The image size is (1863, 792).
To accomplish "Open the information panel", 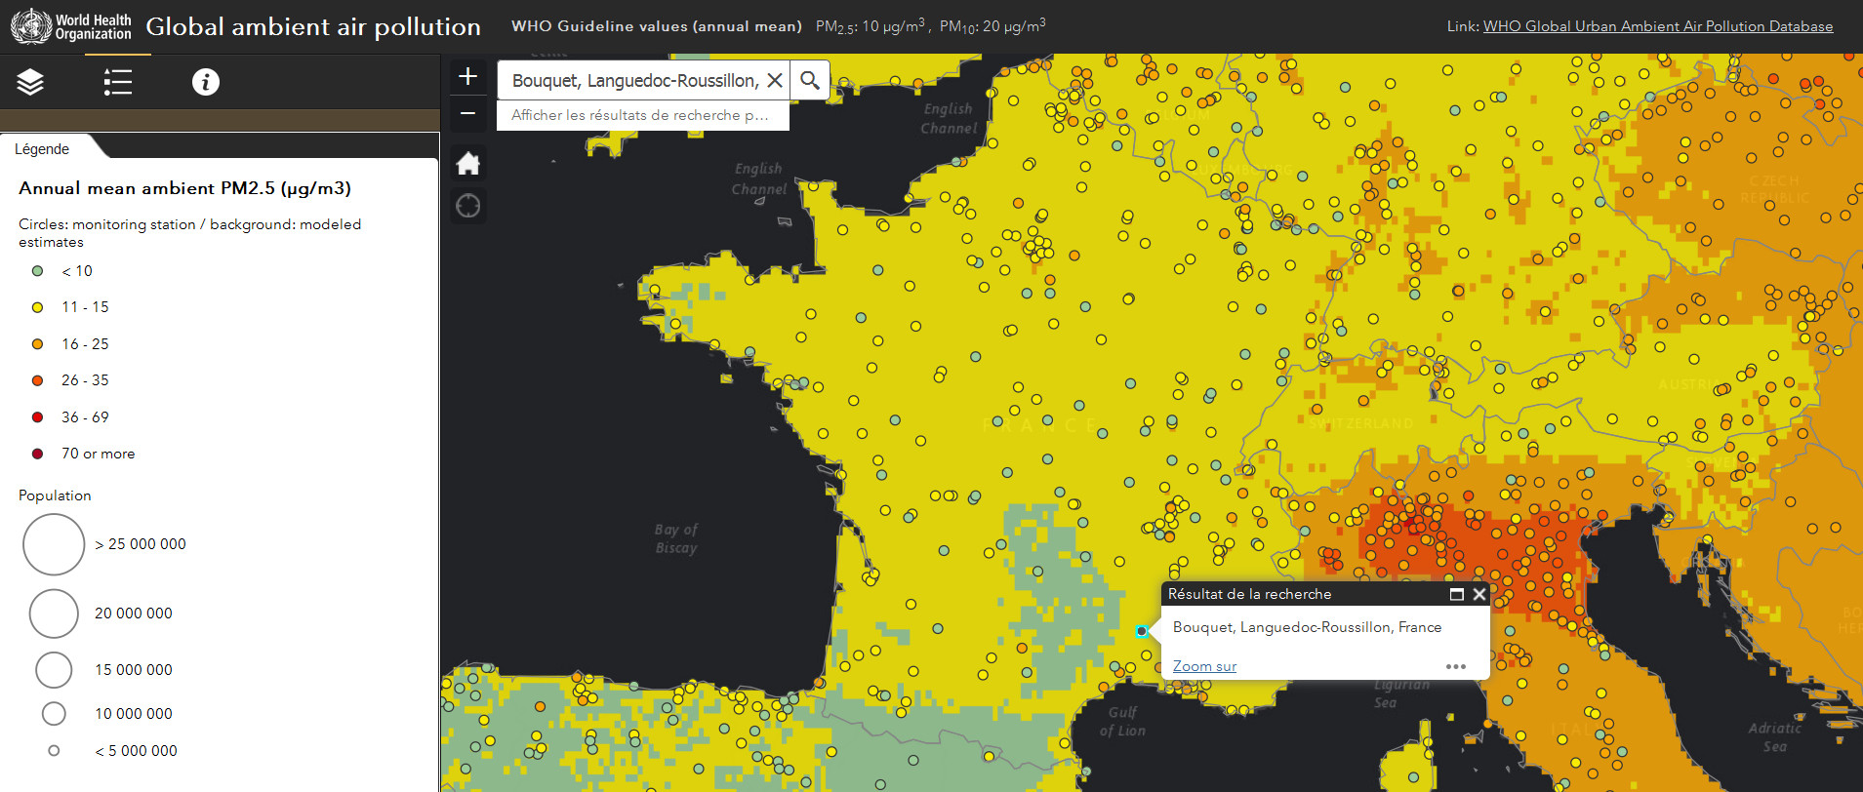I will [x=205, y=82].
